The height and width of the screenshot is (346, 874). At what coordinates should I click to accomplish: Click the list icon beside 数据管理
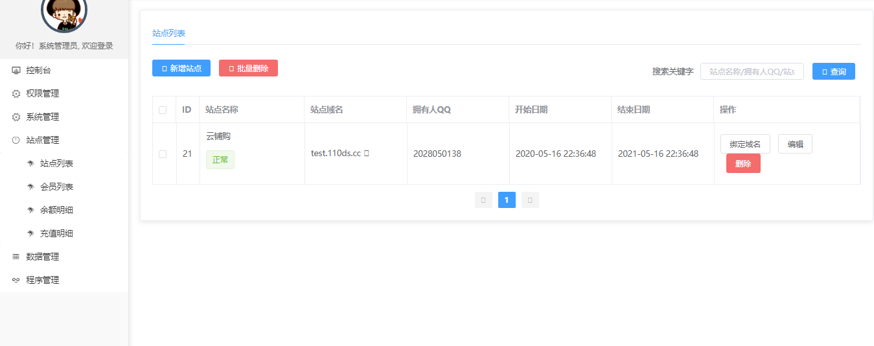pos(16,257)
